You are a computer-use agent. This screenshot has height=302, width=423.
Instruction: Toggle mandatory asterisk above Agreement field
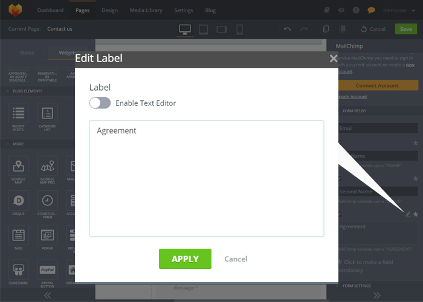coord(416,214)
